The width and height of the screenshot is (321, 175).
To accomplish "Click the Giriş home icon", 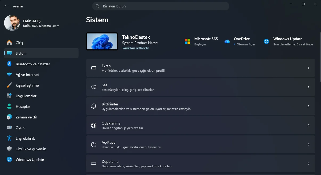I will (x=9, y=43).
